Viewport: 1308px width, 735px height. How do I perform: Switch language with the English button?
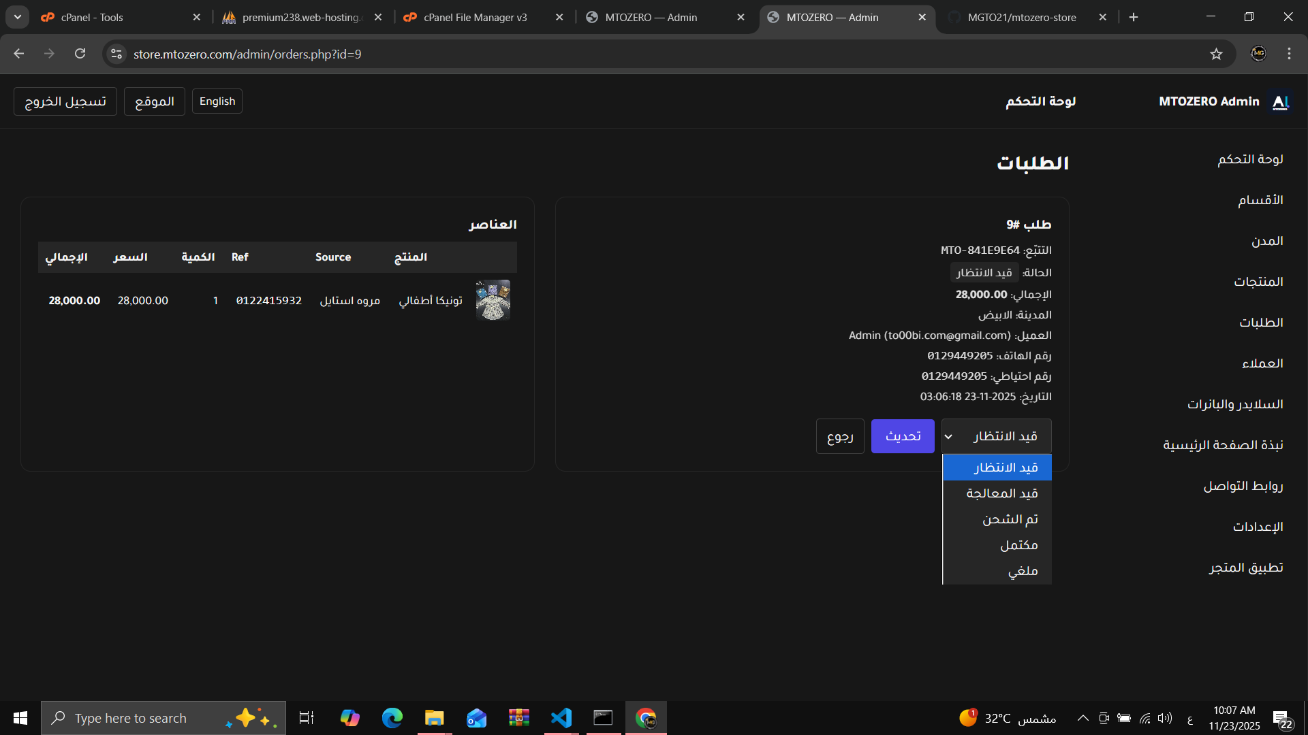click(x=217, y=101)
